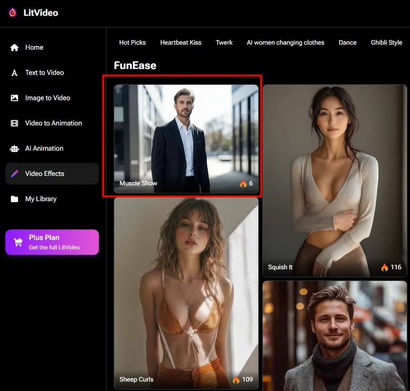This screenshot has height=391, width=410.
Task: Open the Twerk category tab
Action: click(224, 42)
